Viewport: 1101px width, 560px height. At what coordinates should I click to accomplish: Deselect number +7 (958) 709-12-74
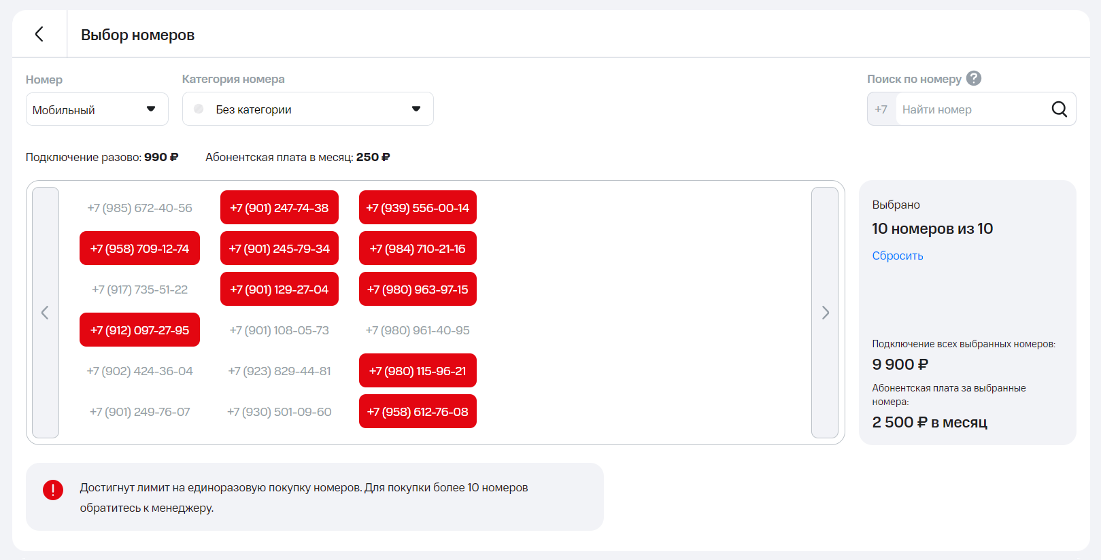click(139, 249)
